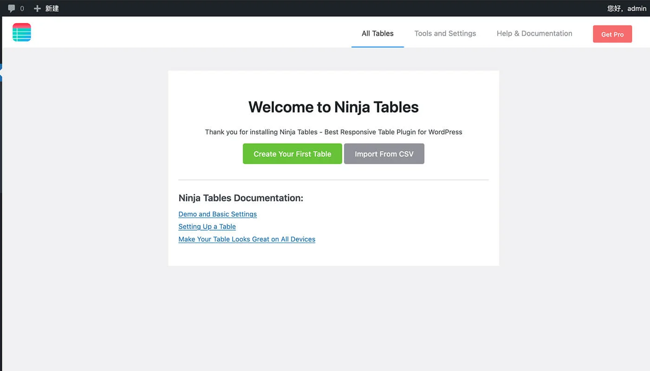This screenshot has height=371, width=650.
Task: Choose the Import From CSV button
Action: tap(384, 154)
